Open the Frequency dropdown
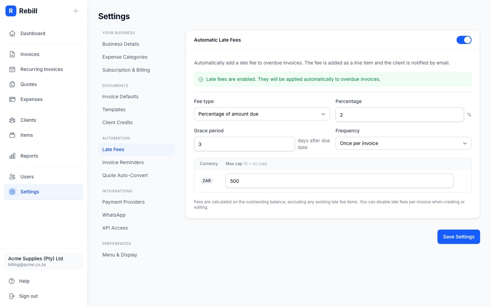Image resolution: width=491 pixels, height=307 pixels. tap(403, 143)
